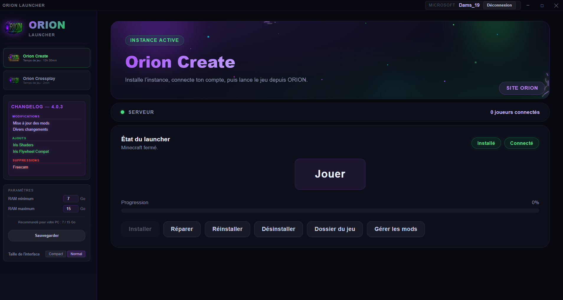Click the 'Freecam' suppression entry

click(x=20, y=167)
